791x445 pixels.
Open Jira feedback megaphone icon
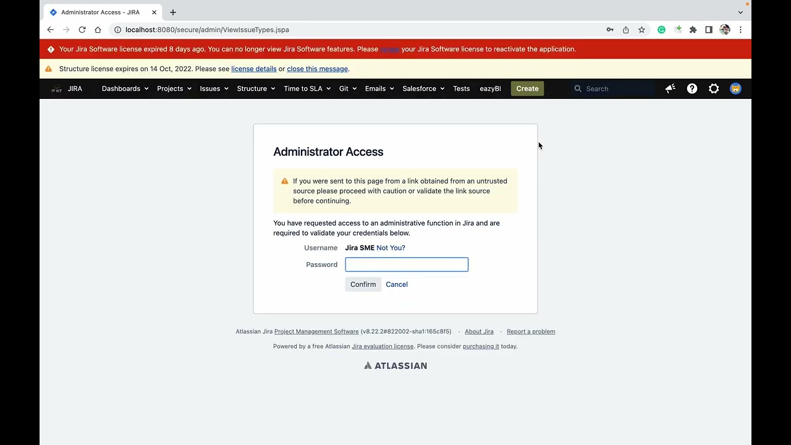tap(670, 89)
